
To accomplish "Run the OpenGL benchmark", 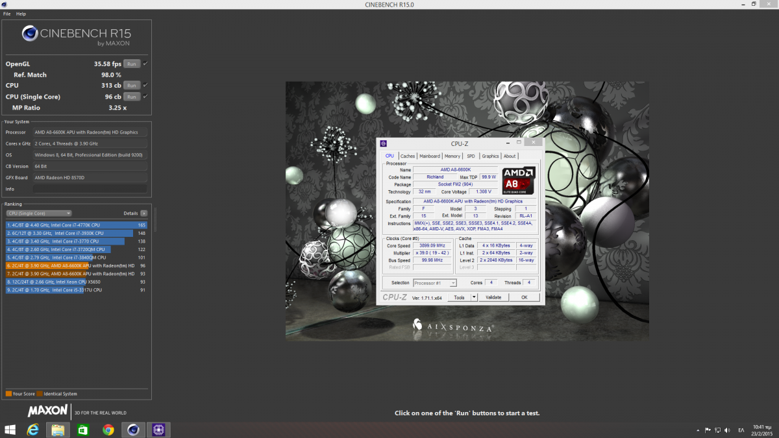I will 132,64.
